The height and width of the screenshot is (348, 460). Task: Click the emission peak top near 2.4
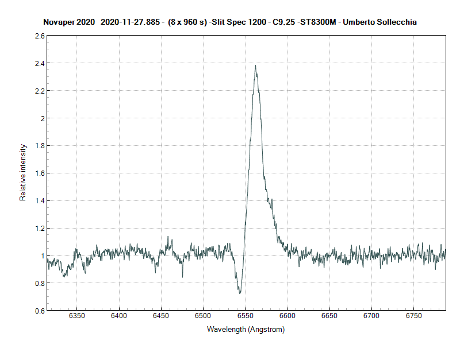click(x=255, y=66)
